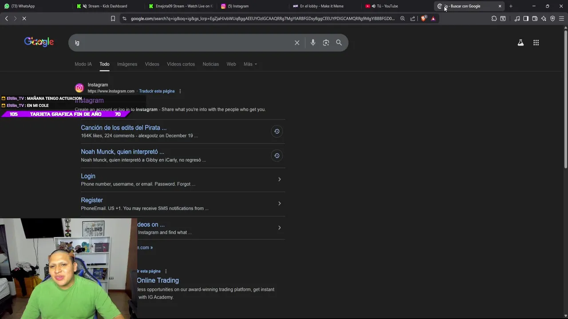Viewport: 568px width, 319px height.
Task: Click the Instagram favicon in the first result
Action: tap(79, 88)
